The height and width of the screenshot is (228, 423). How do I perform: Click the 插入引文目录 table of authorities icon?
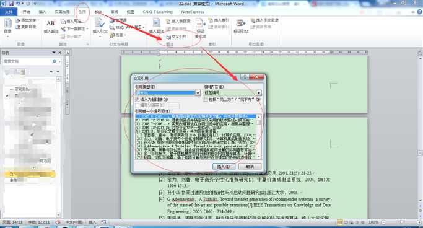pos(253,20)
